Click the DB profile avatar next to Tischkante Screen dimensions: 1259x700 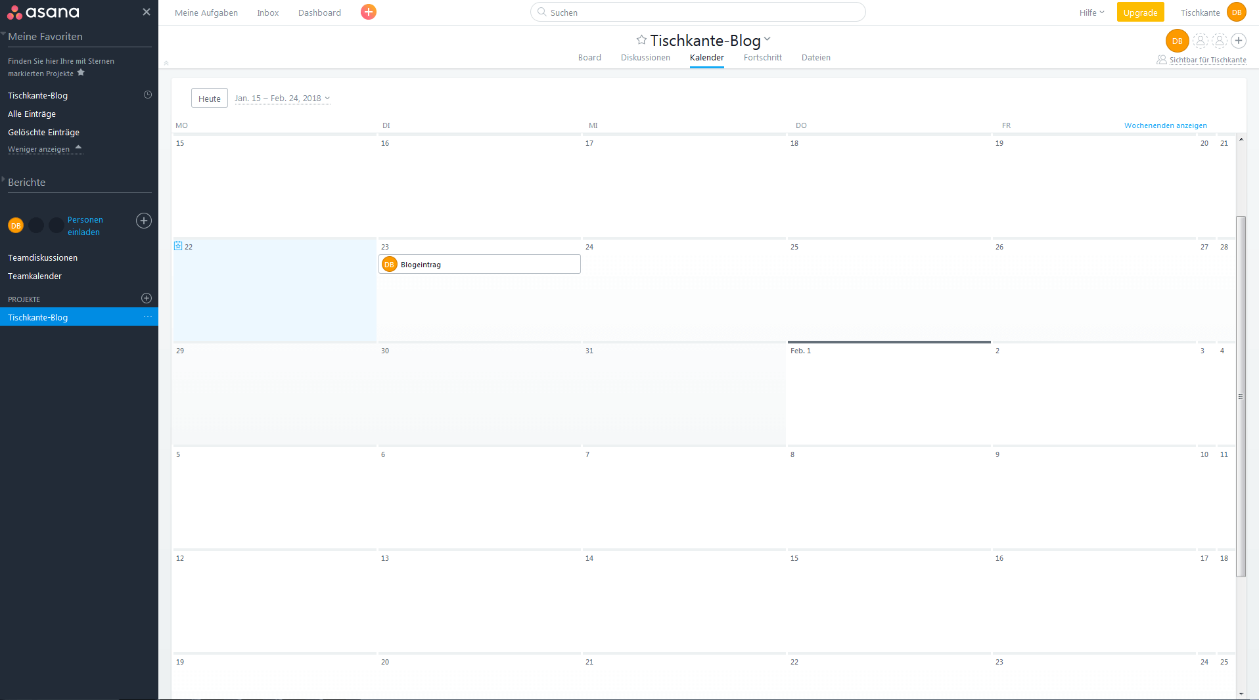[1237, 12]
